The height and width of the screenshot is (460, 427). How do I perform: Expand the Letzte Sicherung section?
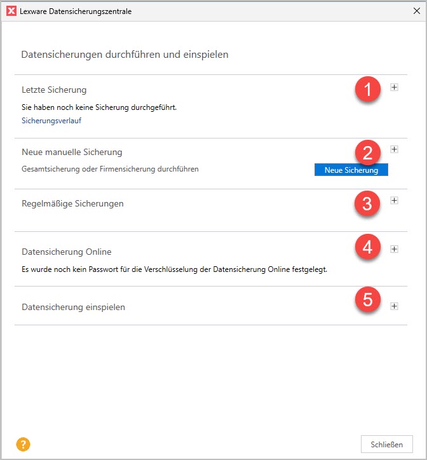pyautogui.click(x=394, y=88)
